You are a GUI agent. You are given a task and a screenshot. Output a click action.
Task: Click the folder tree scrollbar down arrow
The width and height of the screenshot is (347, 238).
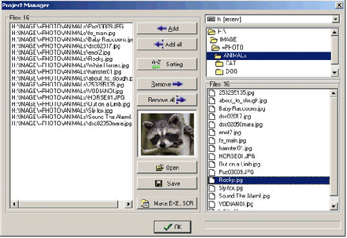334,72
